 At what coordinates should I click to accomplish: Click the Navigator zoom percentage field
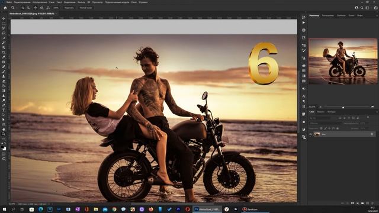(x=312, y=106)
